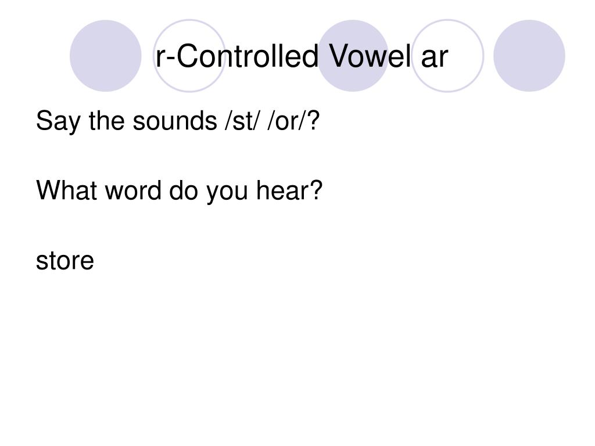Click the word 'the' in the first sentence

pyautogui.click(x=106, y=121)
